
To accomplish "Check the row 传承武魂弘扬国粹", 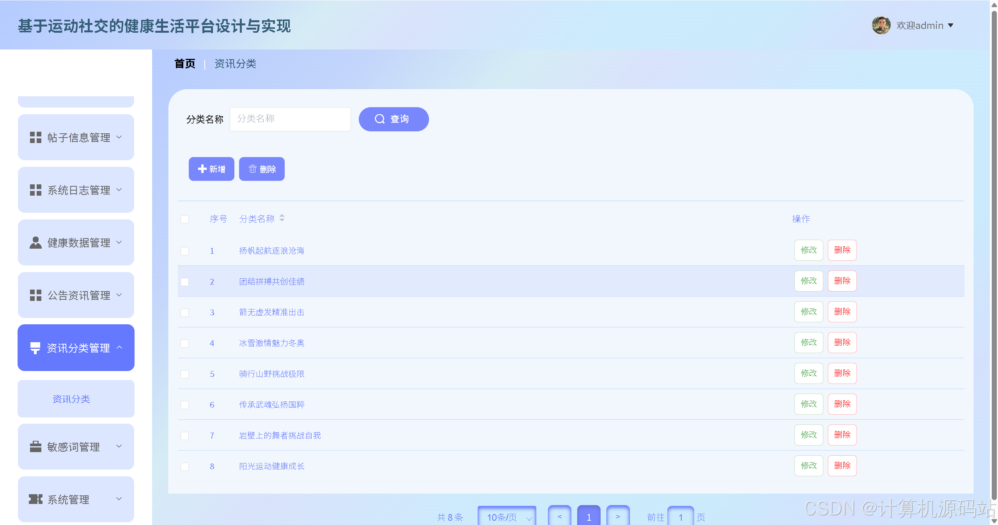I will click(x=184, y=405).
